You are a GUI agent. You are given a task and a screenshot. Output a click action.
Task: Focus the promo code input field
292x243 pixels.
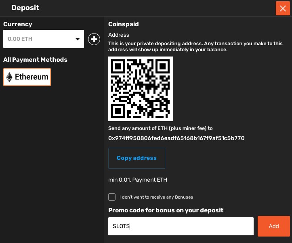181,226
